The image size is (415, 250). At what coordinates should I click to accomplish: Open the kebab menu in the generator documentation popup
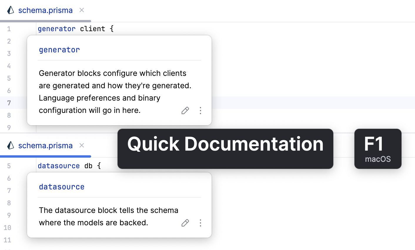pyautogui.click(x=200, y=110)
